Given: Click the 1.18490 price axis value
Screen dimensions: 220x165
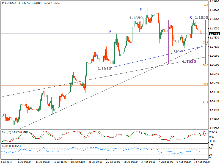Looking at the screenshot, I should tap(214, 19).
